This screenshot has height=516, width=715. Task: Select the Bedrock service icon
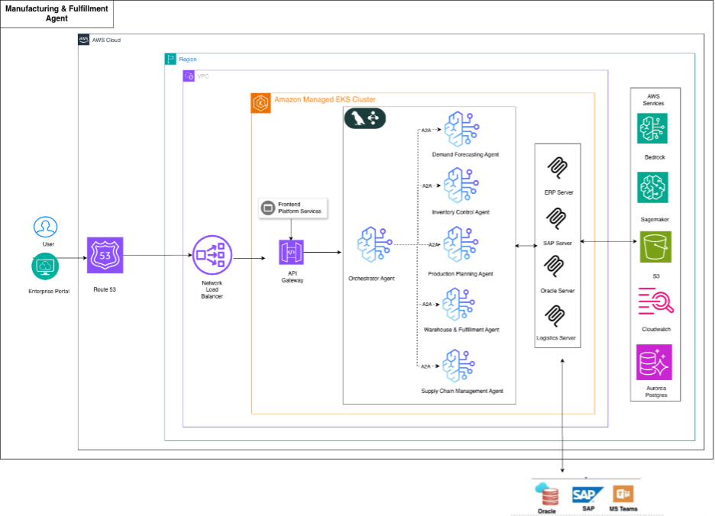(x=652, y=128)
